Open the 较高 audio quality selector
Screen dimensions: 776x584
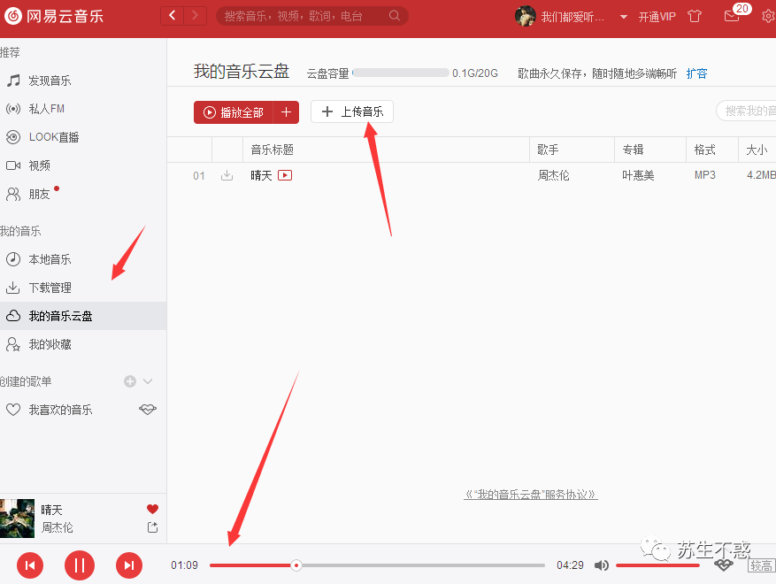click(761, 565)
